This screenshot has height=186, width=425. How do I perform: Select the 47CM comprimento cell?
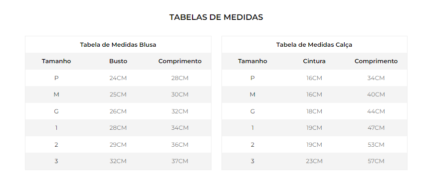tap(376, 128)
